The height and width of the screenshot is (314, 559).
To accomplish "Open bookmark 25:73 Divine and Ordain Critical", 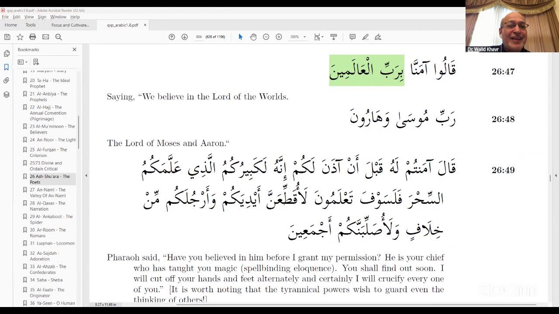I will click(x=46, y=166).
